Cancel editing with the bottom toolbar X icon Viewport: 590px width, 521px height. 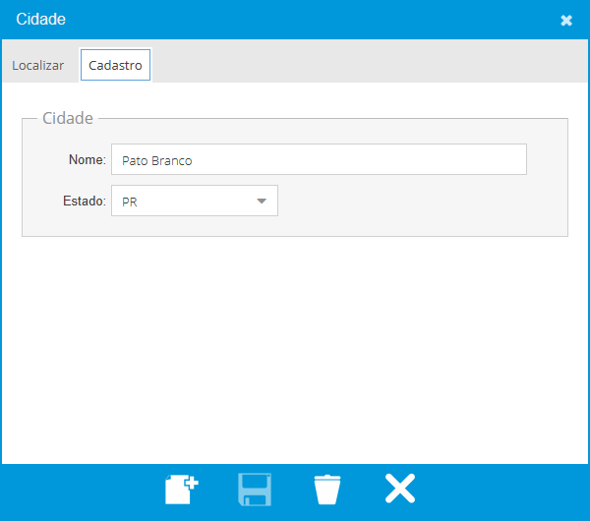pos(399,489)
